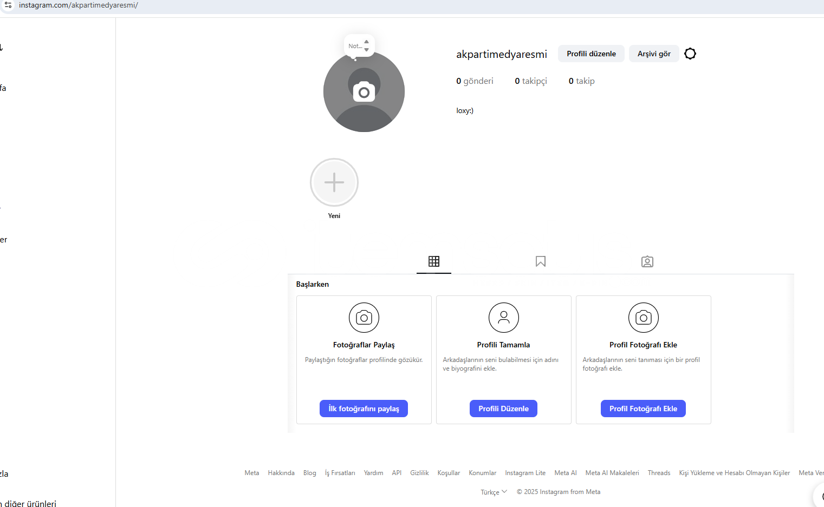Image resolution: width=824 pixels, height=507 pixels.
Task: Open the Koşullar footer link
Action: (449, 473)
